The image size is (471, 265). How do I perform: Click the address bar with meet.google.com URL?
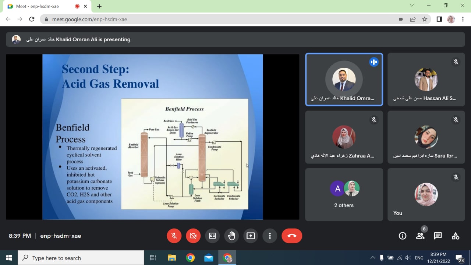pos(221,19)
